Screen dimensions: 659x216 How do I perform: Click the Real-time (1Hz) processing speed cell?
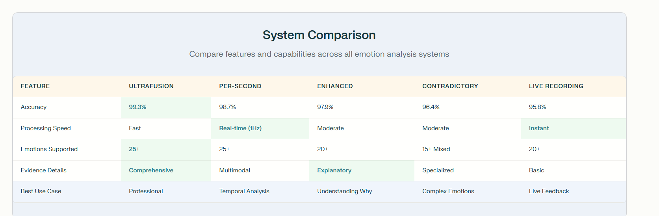click(x=240, y=128)
